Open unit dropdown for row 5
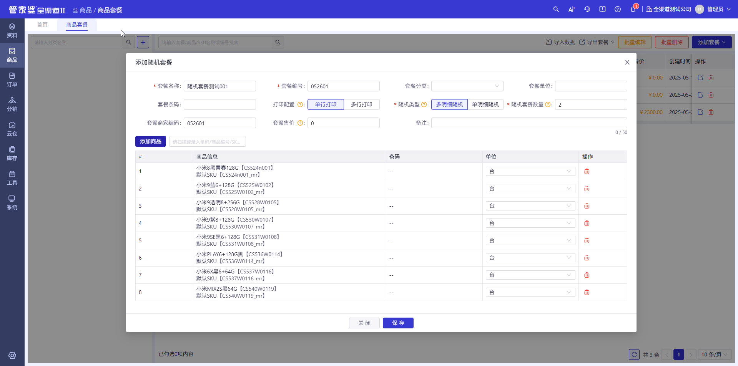 (530, 240)
